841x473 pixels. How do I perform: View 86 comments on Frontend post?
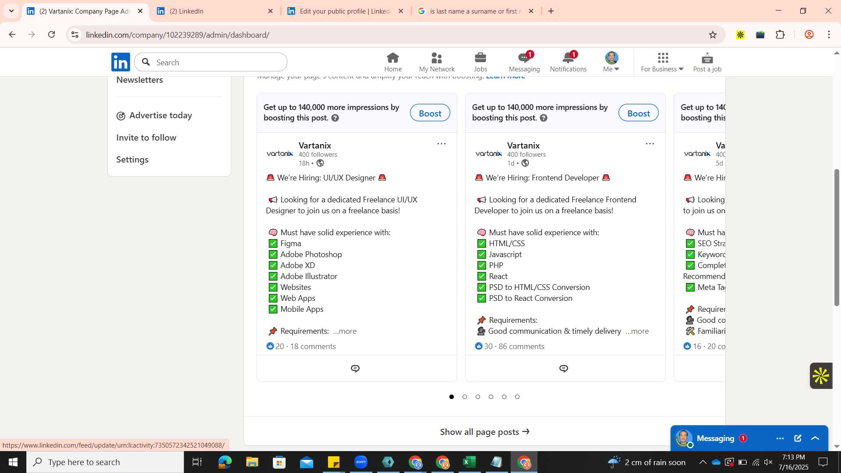coord(521,346)
